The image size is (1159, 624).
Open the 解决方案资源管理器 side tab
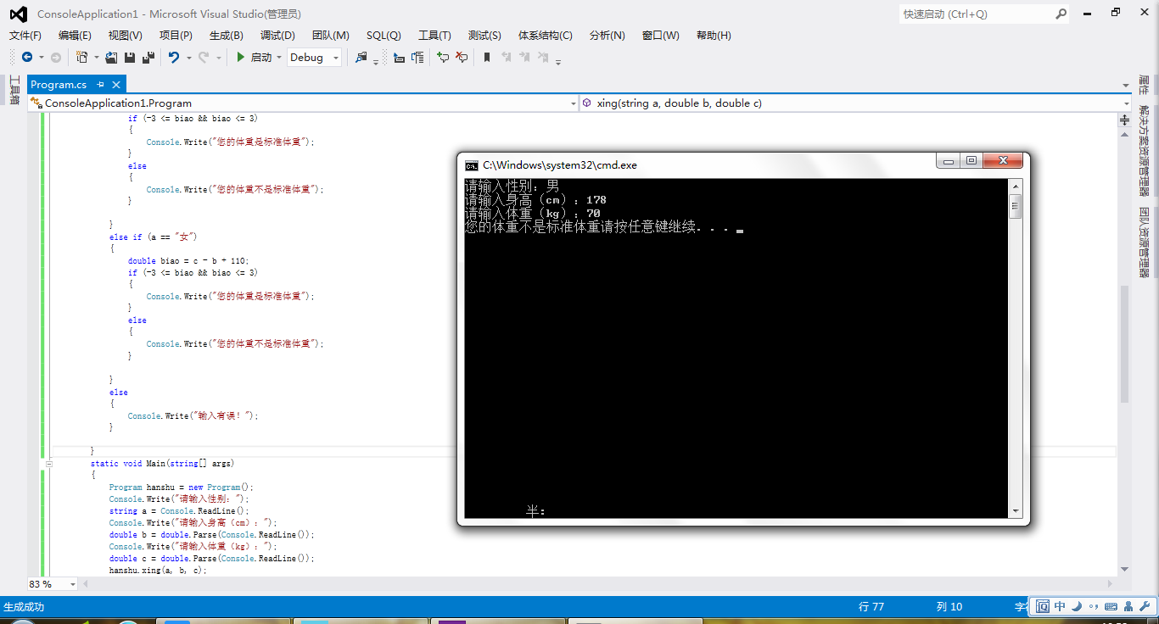point(1145,151)
